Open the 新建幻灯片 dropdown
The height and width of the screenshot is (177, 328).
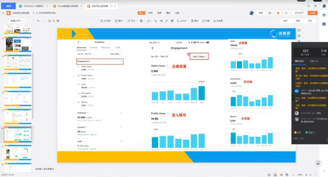(x=17, y=21)
